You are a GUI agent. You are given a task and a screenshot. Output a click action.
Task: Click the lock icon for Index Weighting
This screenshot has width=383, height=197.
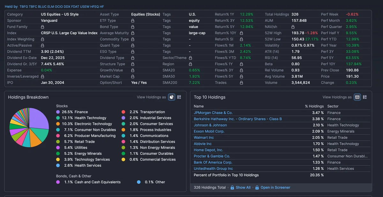click(x=42, y=39)
